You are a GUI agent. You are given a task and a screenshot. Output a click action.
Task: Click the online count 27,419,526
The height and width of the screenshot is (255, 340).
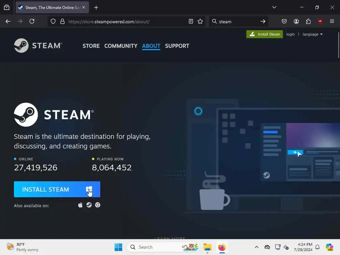[x=36, y=168]
